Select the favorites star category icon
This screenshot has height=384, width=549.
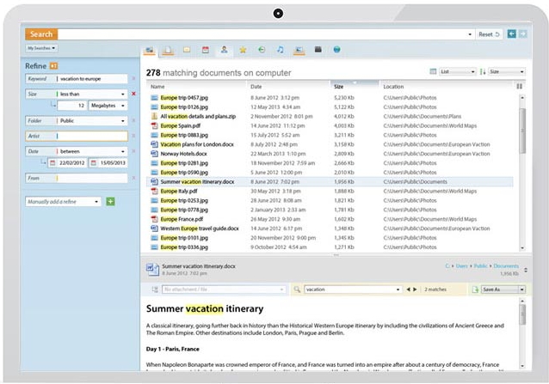243,50
